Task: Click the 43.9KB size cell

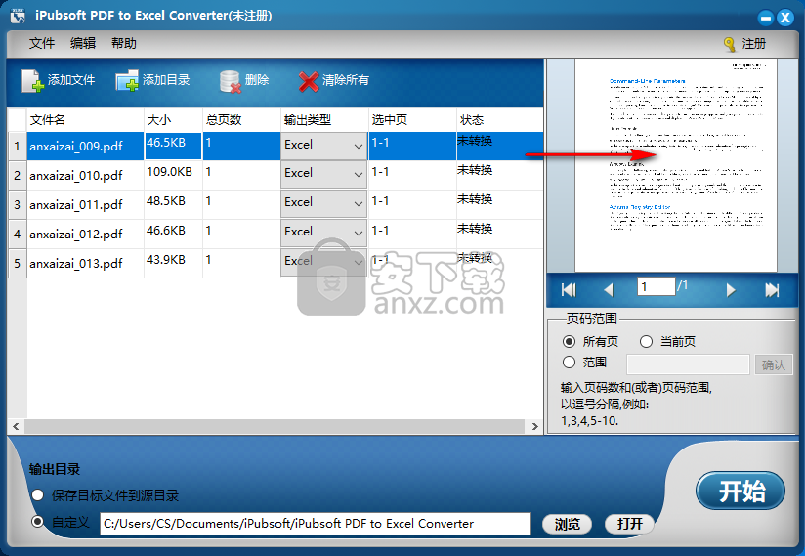Action: click(173, 263)
